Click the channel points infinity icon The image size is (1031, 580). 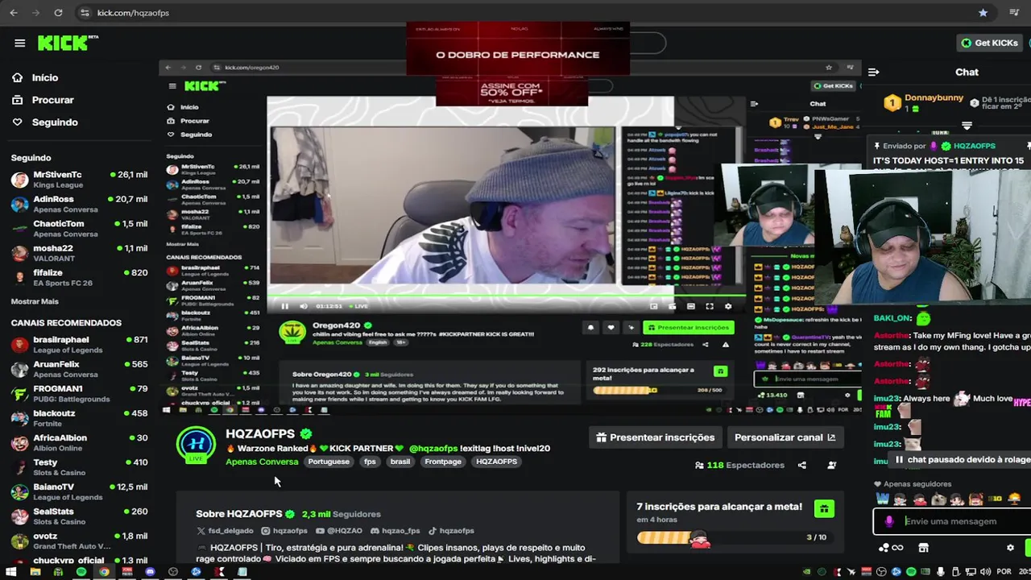pos(891,548)
